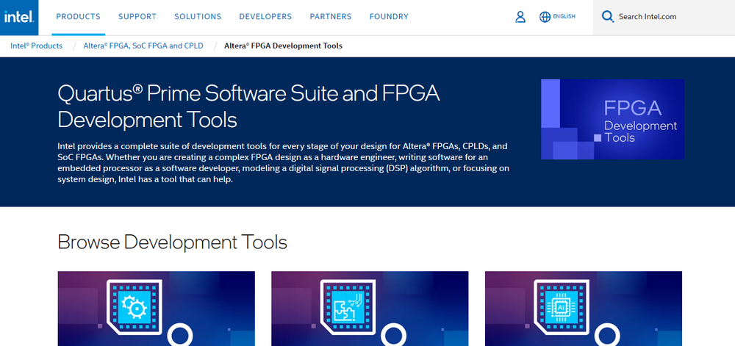This screenshot has width=735, height=346.
Task: Open the Partners menu
Action: (331, 17)
